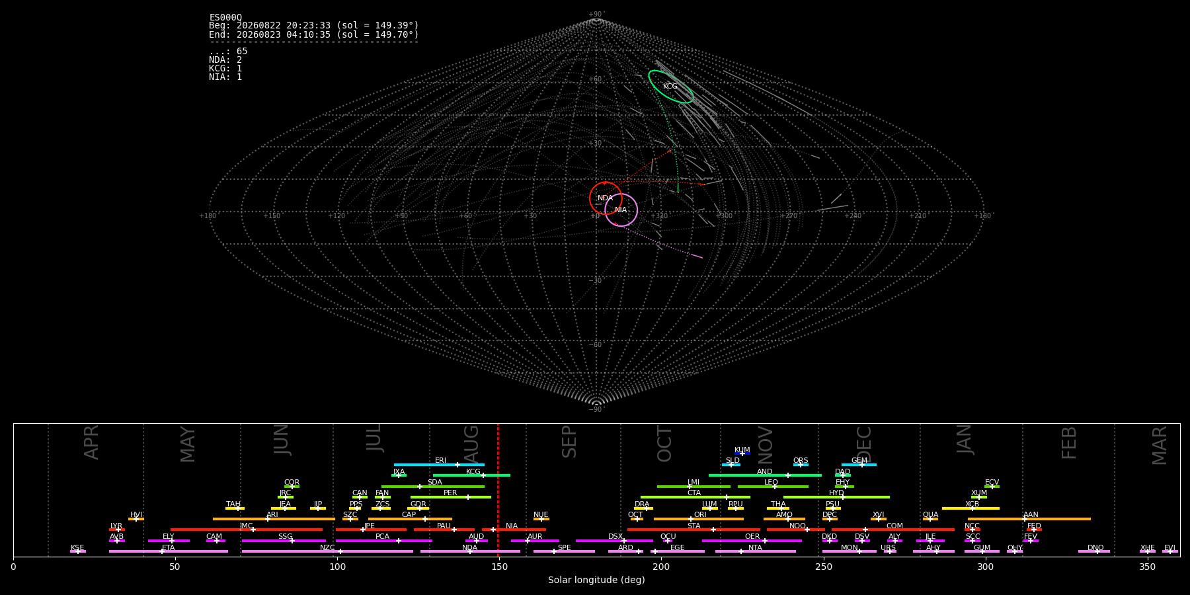Click the NIA label in the timeline

click(x=512, y=526)
